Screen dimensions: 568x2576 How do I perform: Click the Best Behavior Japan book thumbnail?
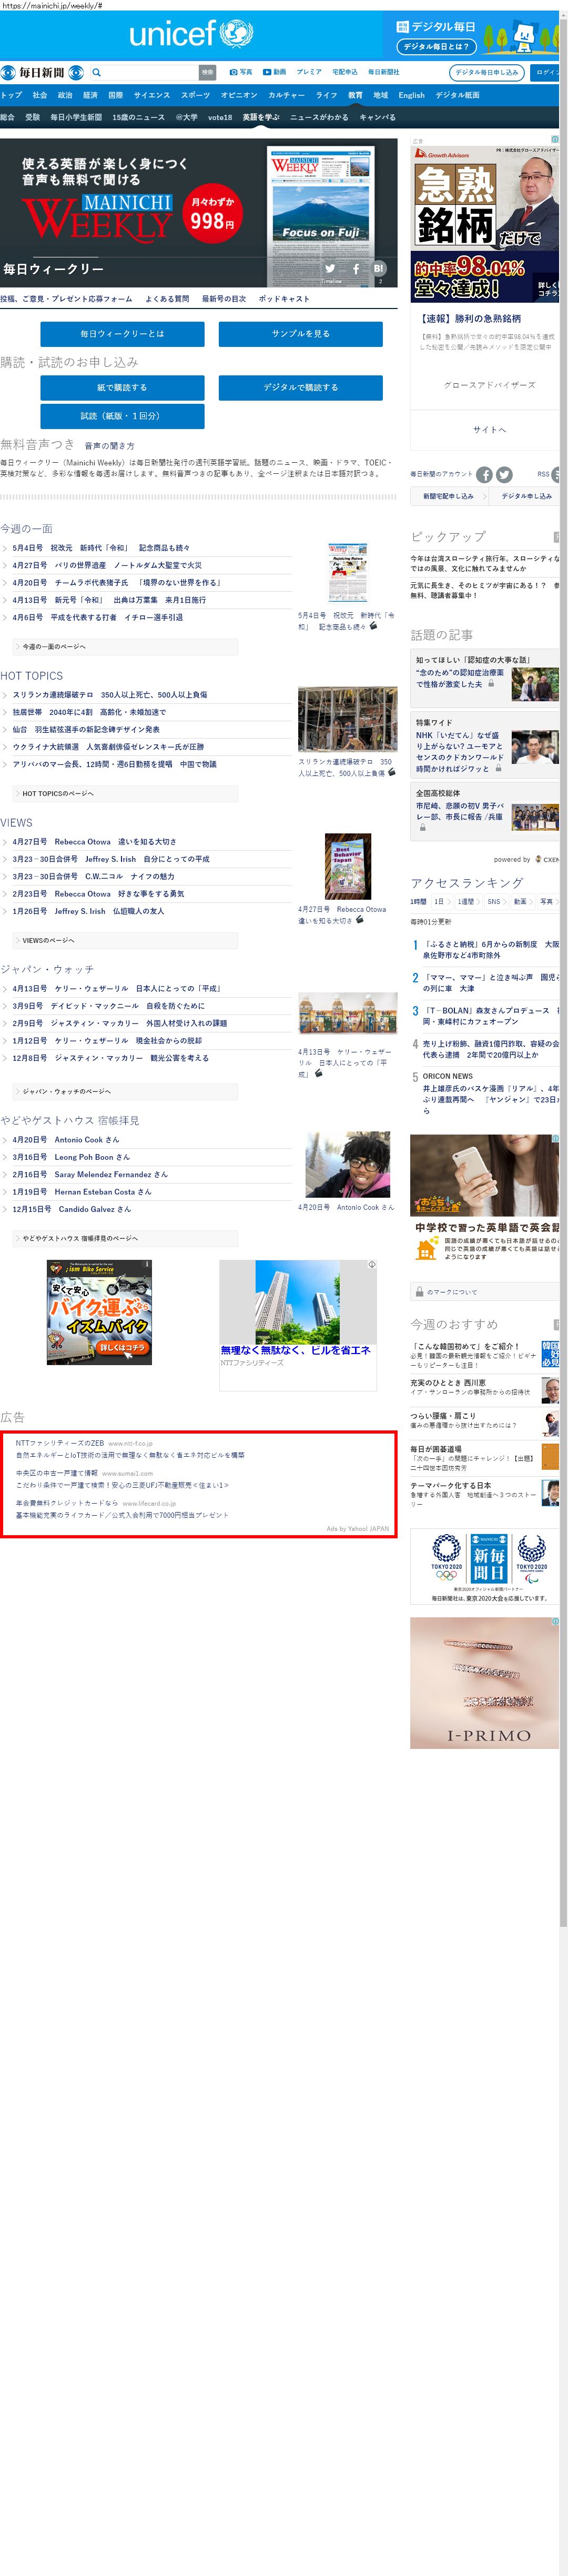[x=348, y=866]
